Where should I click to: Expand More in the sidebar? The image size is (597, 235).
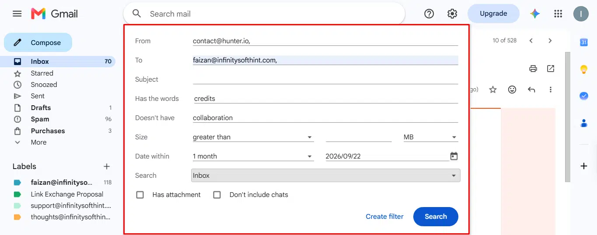38,142
